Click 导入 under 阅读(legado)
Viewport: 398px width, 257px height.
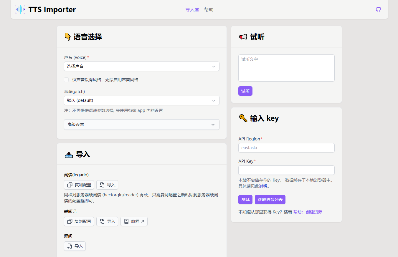107,185
